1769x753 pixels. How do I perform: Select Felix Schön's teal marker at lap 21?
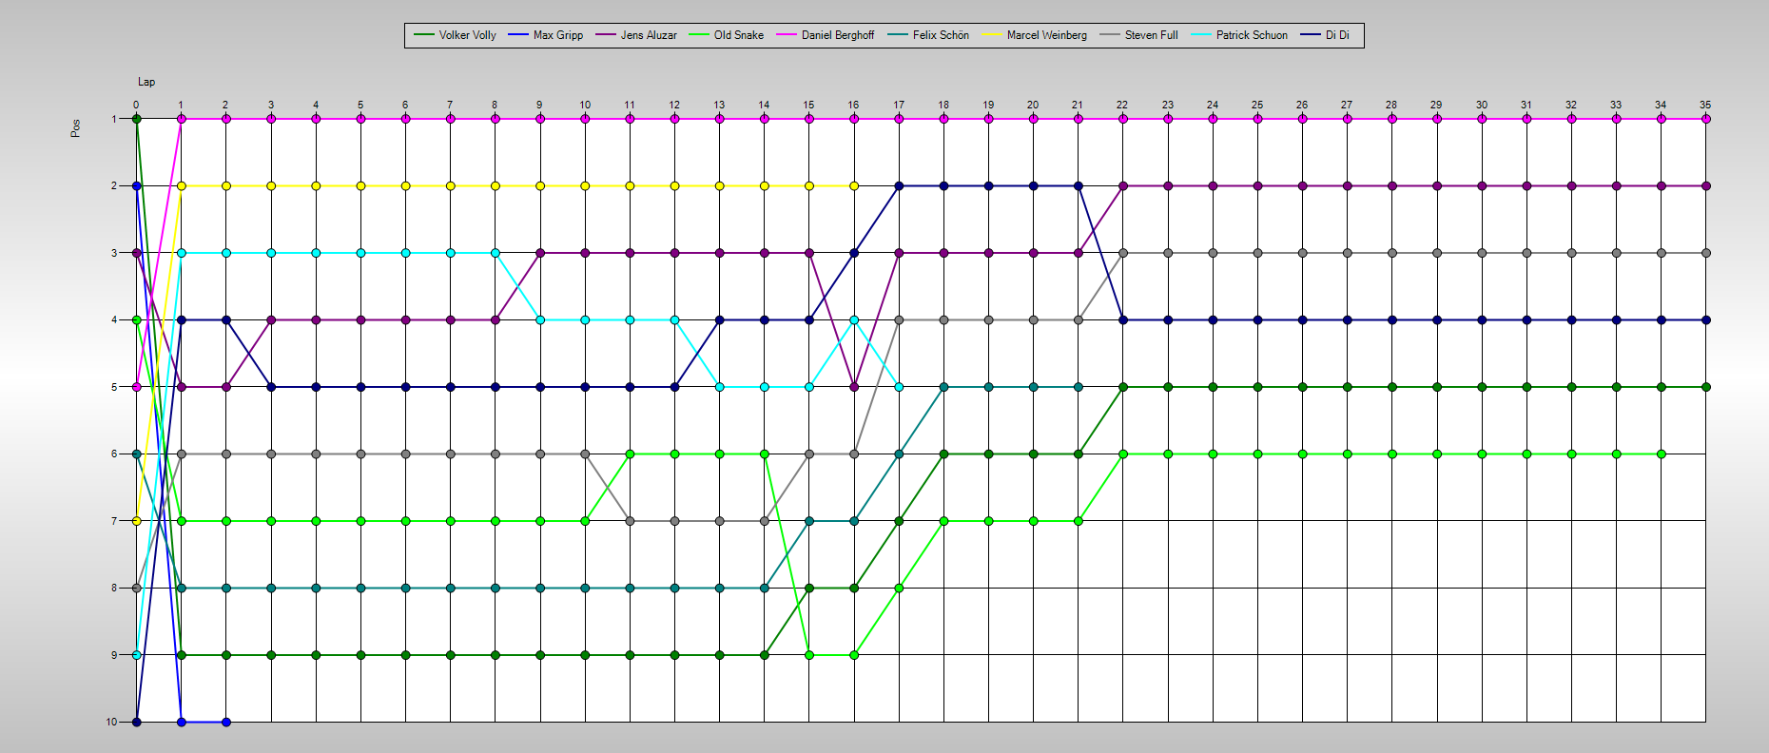tap(1079, 387)
